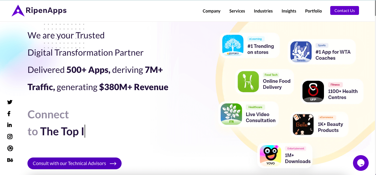This screenshot has width=376, height=175.
Task: Open the Dribbble social icon
Action: click(x=10, y=148)
